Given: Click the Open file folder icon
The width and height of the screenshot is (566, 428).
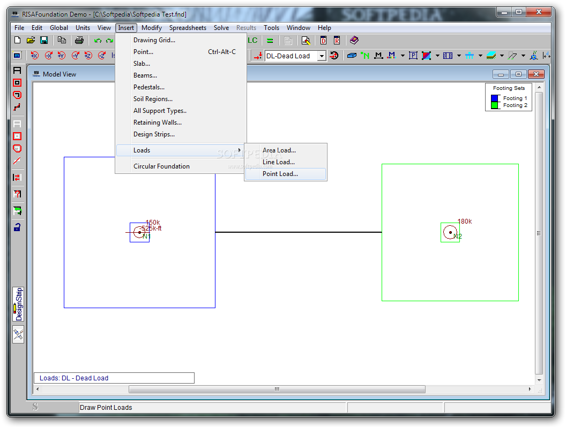Looking at the screenshot, I should tap(31, 40).
